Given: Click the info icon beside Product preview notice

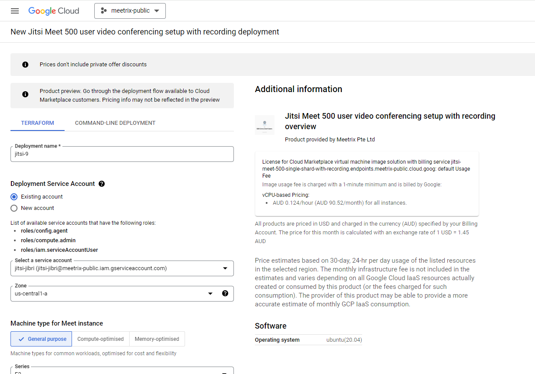Looking at the screenshot, I should (x=25, y=94).
